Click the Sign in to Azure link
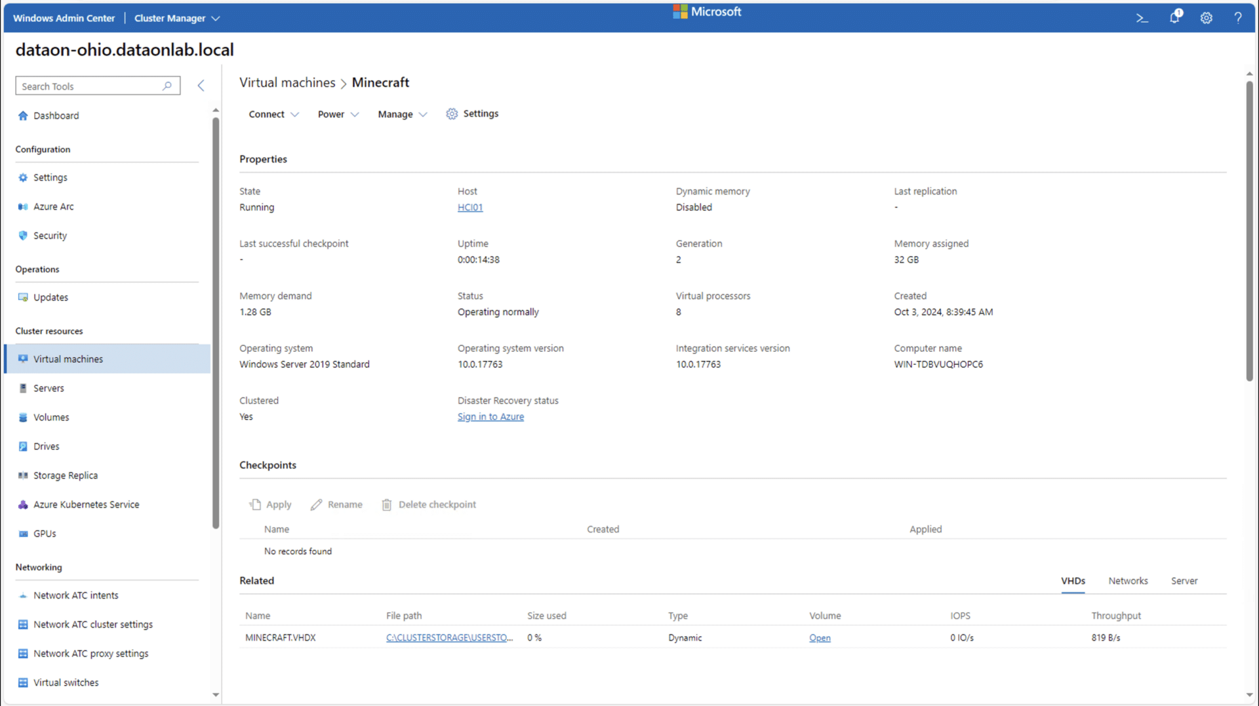 490,417
